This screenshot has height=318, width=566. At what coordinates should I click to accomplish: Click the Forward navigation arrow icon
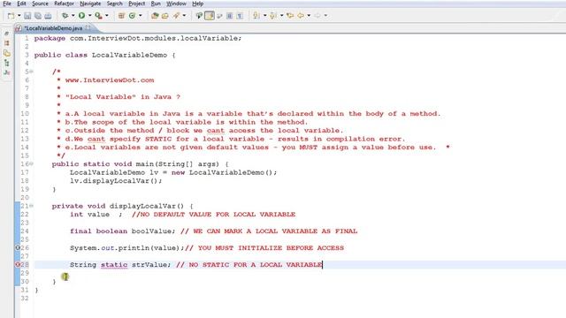point(317,16)
